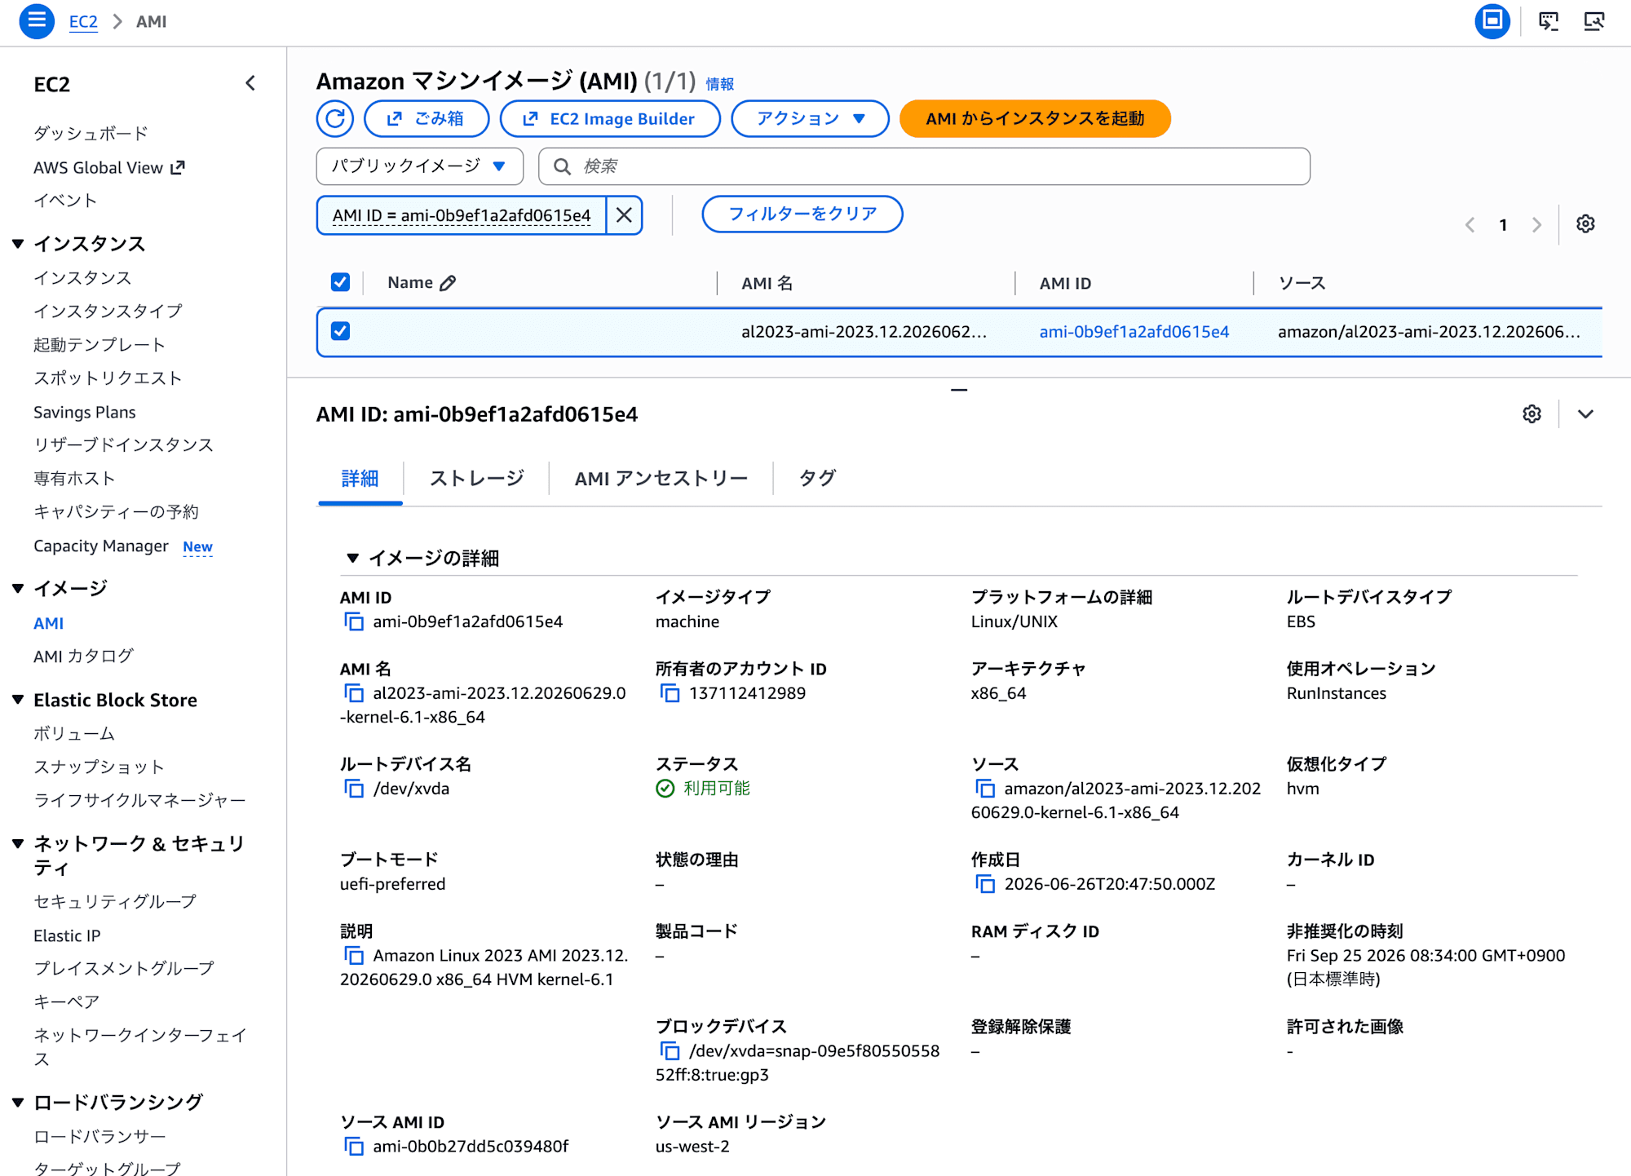The height and width of the screenshot is (1176, 1631).
Task: Open Capacity Manager in sidebar
Action: tap(101, 546)
